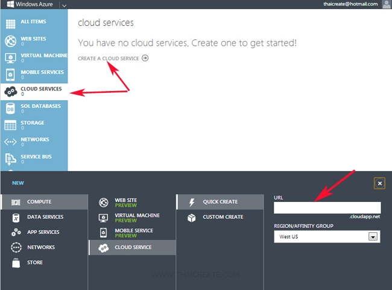Open SQL DATABASES sidebar section
This screenshot has width=392, height=290.
pos(40,106)
